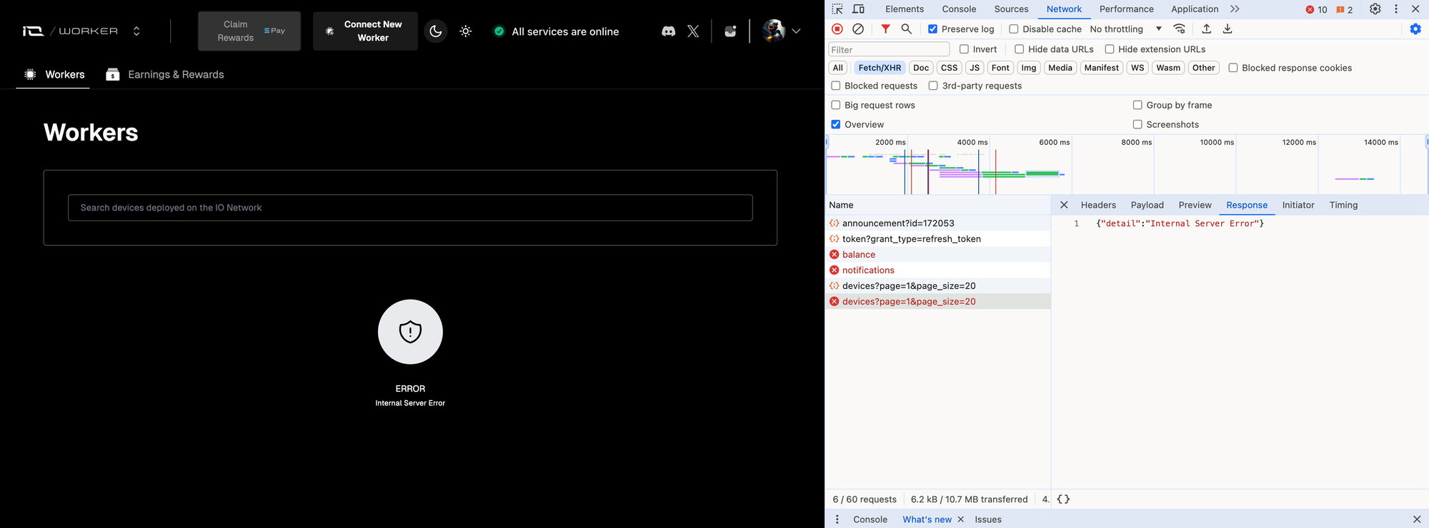Screen dimensions: 1429x528
Task: Open the No throttling dropdown
Action: pyautogui.click(x=1125, y=29)
